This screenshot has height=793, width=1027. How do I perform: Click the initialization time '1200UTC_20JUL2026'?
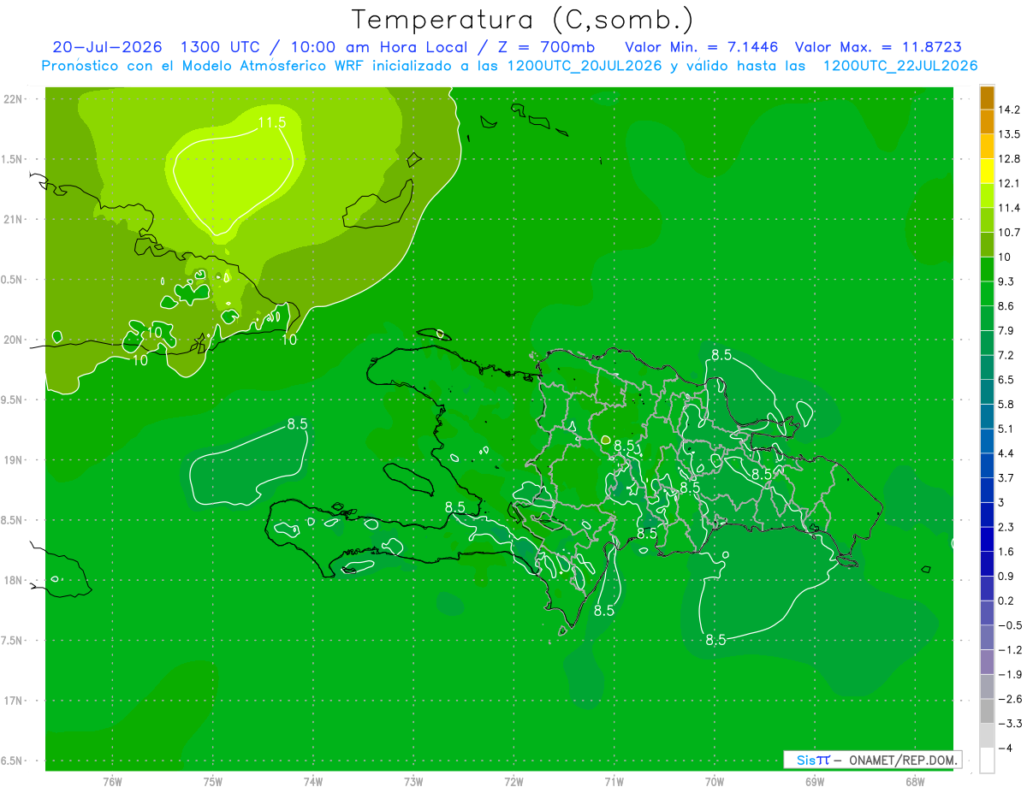[585, 65]
